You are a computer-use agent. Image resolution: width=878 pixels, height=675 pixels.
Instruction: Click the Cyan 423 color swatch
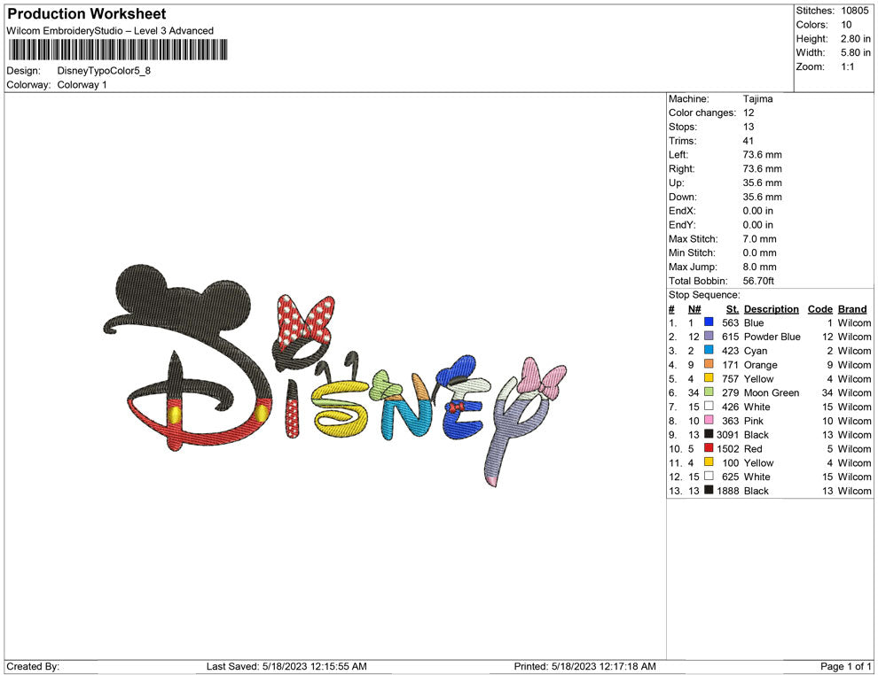[x=709, y=350]
